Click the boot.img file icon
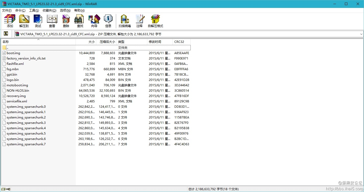The image size is (364, 192). (x=4, y=53)
